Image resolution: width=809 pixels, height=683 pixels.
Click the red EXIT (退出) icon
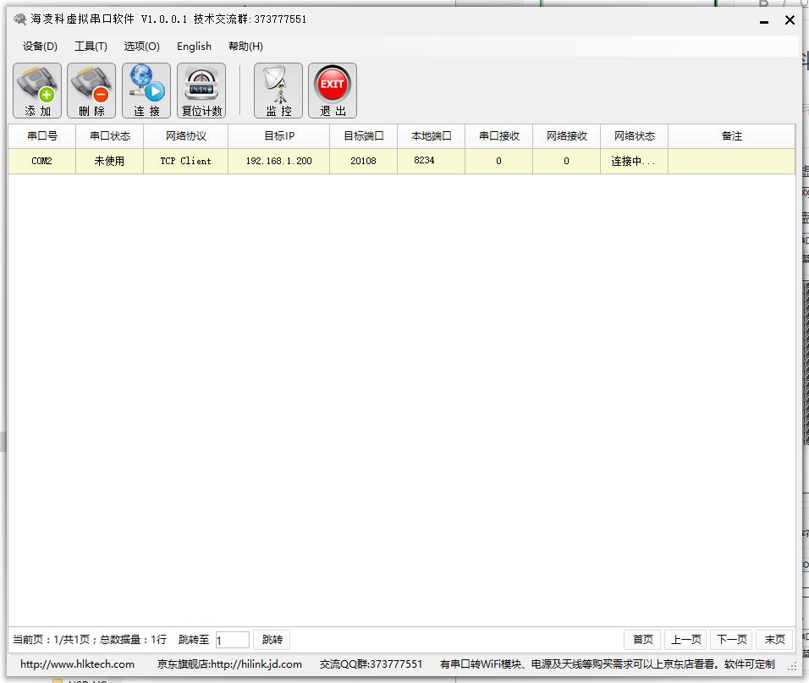click(333, 91)
